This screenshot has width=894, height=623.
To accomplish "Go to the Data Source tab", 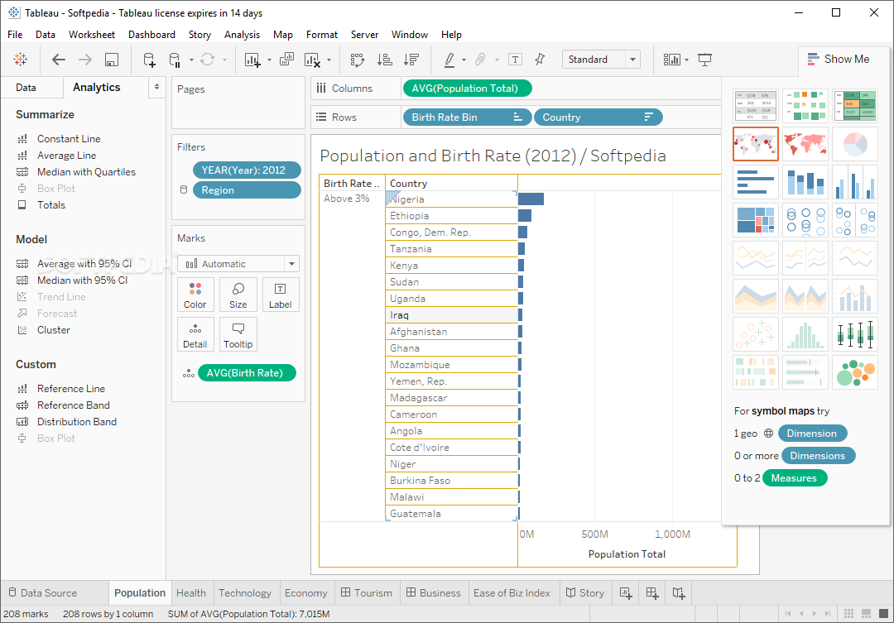I will click(x=43, y=592).
